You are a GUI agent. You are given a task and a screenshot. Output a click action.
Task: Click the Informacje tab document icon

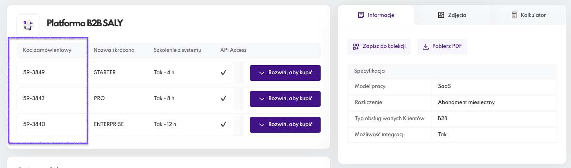click(361, 15)
